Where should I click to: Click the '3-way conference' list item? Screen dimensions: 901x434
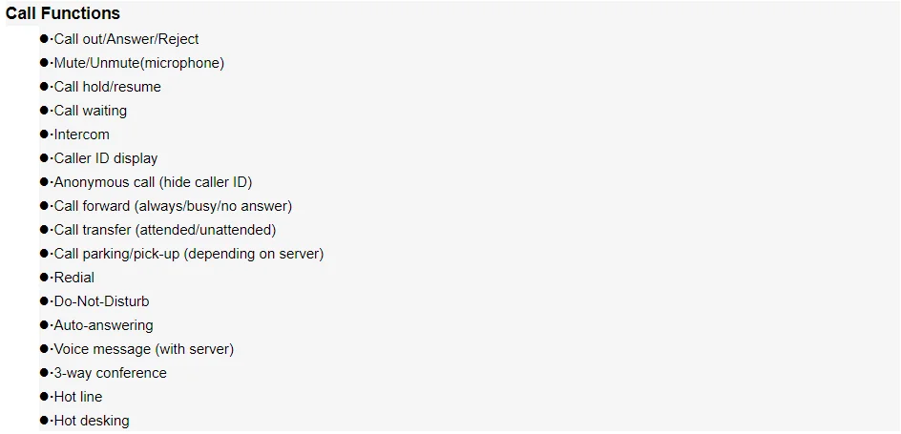pos(110,373)
